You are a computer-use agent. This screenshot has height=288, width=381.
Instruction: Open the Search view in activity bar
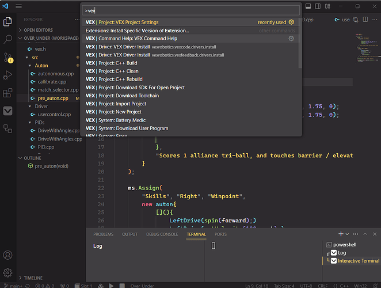tap(8, 39)
